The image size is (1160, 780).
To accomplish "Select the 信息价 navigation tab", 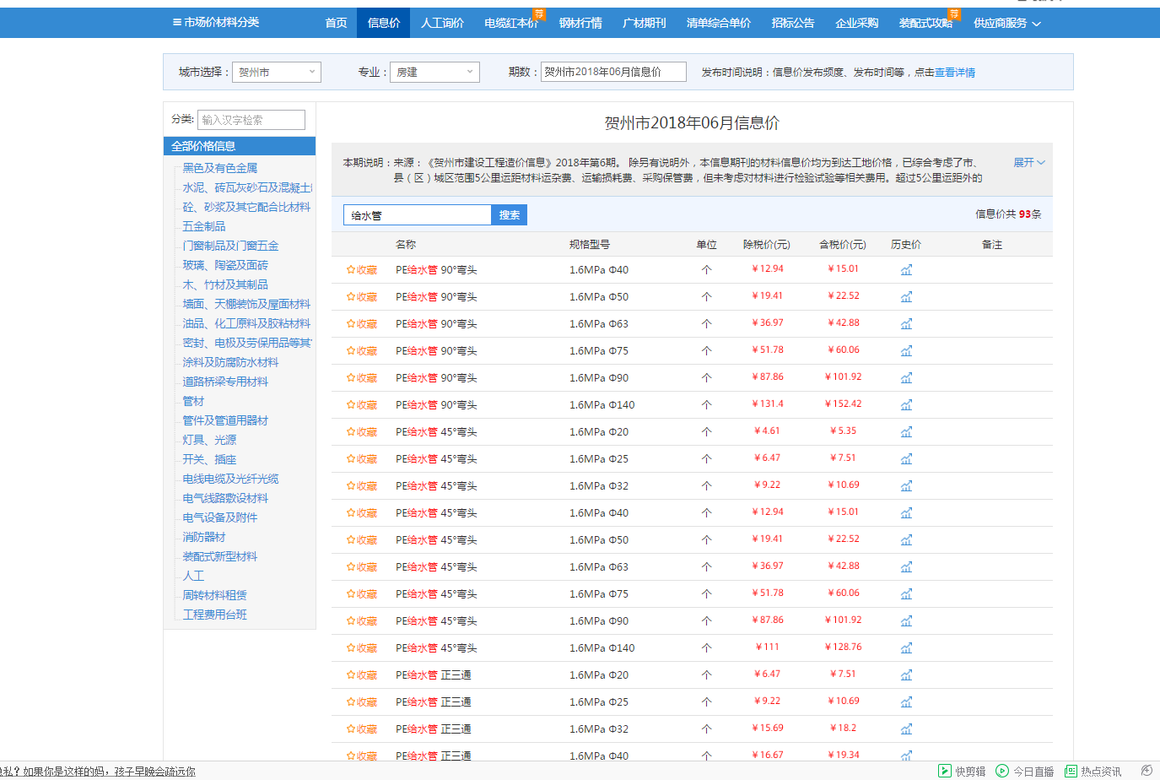I will click(384, 24).
